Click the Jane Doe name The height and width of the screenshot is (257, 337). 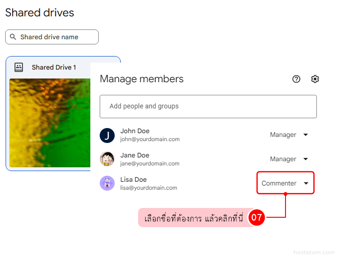(x=135, y=155)
